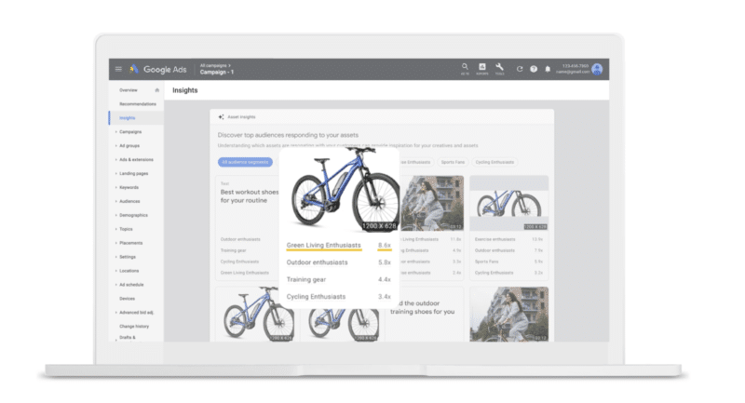Open the Tools wrench icon
Image resolution: width=745 pixels, height=403 pixels.
tap(500, 67)
